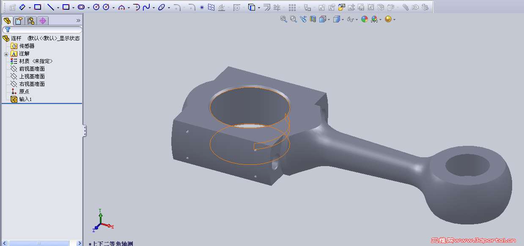The width and height of the screenshot is (524, 246).
Task: Open the Convert Entities dropdown arrow
Action: coord(259,8)
